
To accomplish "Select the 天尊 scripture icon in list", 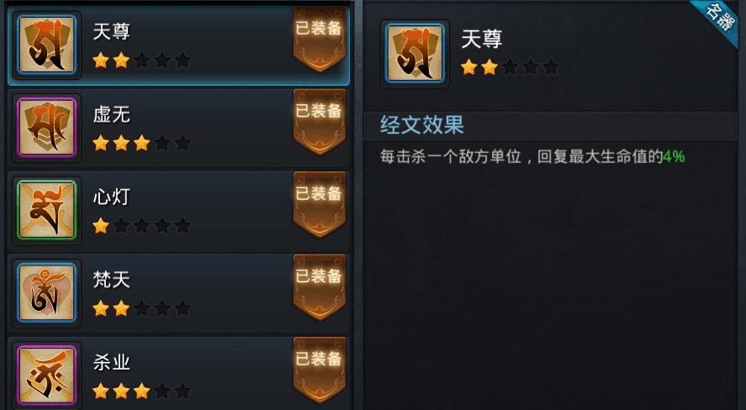I will click(x=46, y=45).
